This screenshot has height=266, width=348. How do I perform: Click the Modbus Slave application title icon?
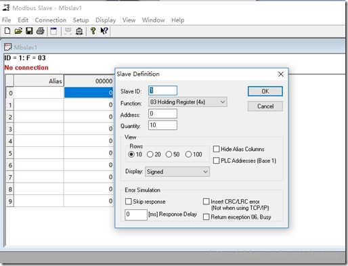point(6,7)
